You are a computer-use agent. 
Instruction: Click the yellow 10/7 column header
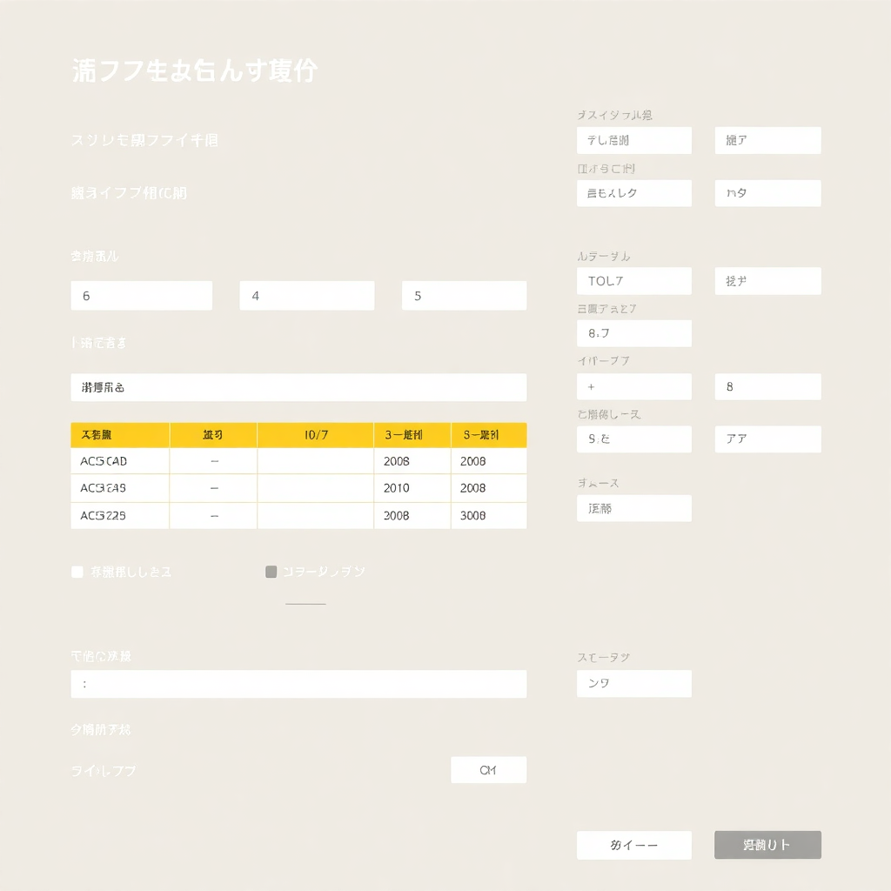(x=315, y=434)
